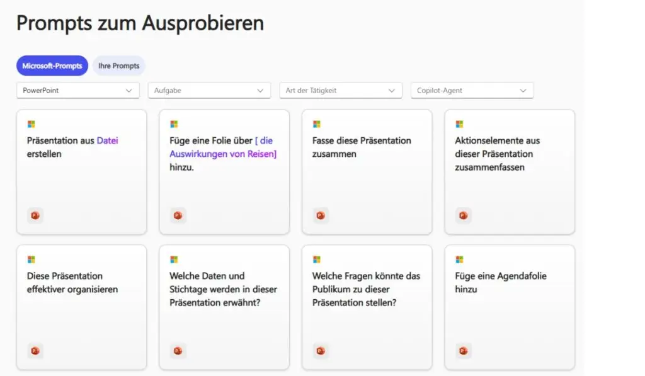Select the Microsoft-Prompts tab
This screenshot has height=376, width=645.
click(52, 66)
